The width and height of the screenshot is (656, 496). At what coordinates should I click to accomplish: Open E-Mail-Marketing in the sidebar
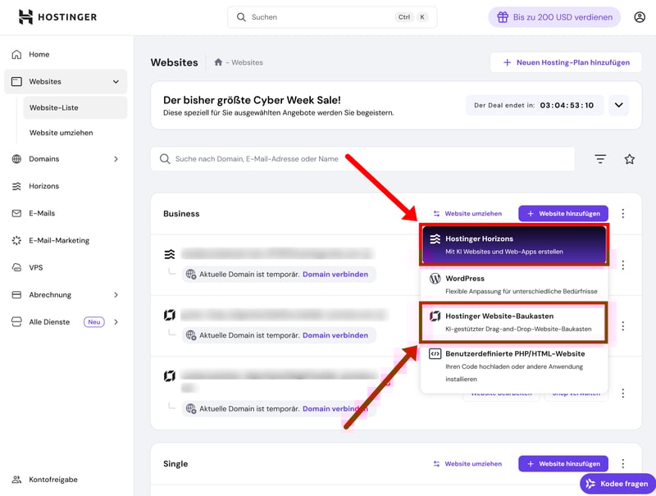pos(59,240)
